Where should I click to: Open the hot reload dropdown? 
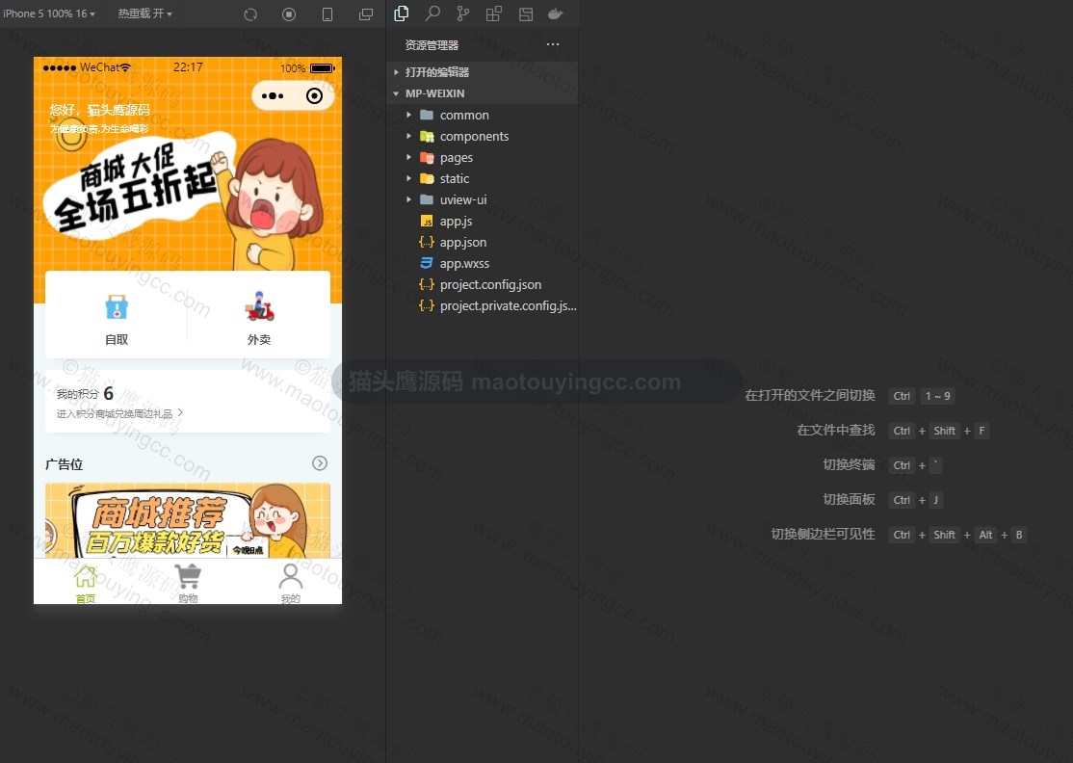144,13
